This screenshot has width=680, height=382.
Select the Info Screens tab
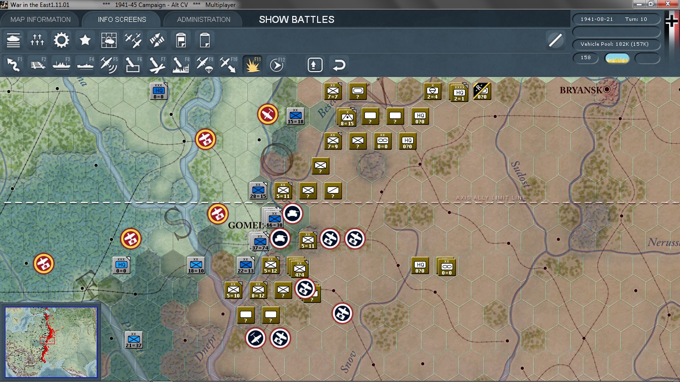coord(122,19)
